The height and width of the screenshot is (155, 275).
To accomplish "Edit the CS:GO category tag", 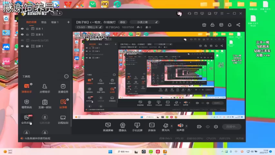I will click(89, 27).
